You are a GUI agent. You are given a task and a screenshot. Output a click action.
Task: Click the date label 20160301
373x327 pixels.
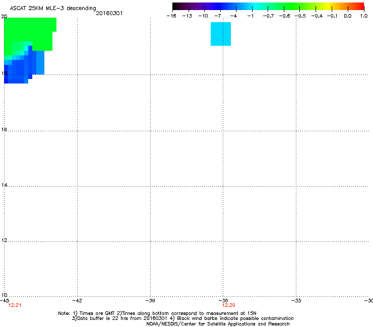tap(109, 13)
